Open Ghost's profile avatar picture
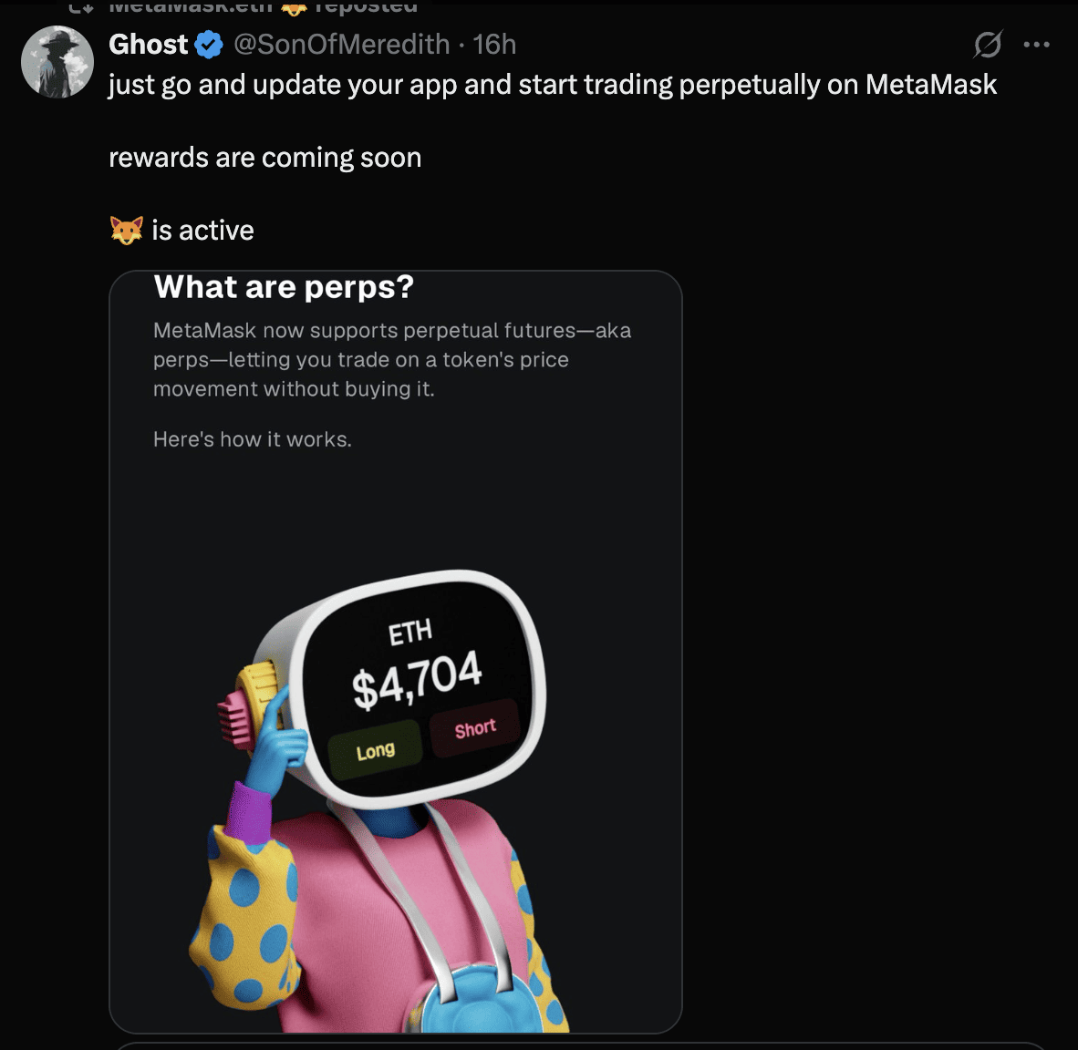This screenshot has width=1078, height=1050. point(57,62)
